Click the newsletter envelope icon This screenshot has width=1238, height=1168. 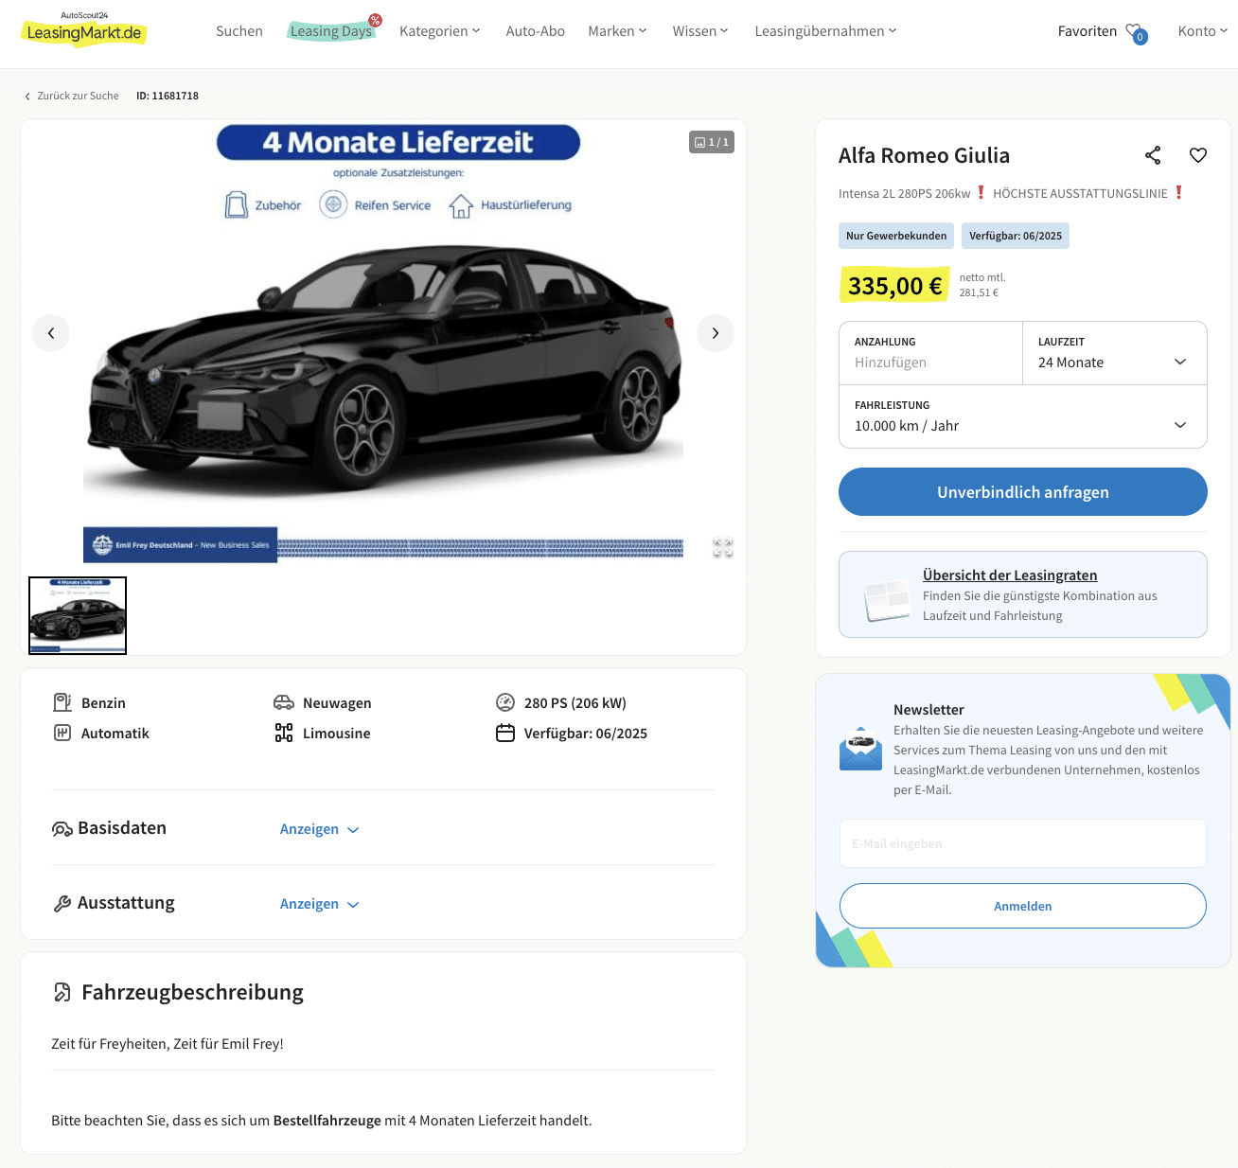click(860, 749)
